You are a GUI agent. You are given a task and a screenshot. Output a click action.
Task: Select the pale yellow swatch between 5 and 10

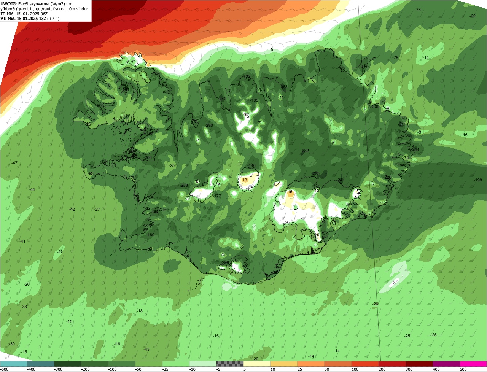(x=257, y=364)
